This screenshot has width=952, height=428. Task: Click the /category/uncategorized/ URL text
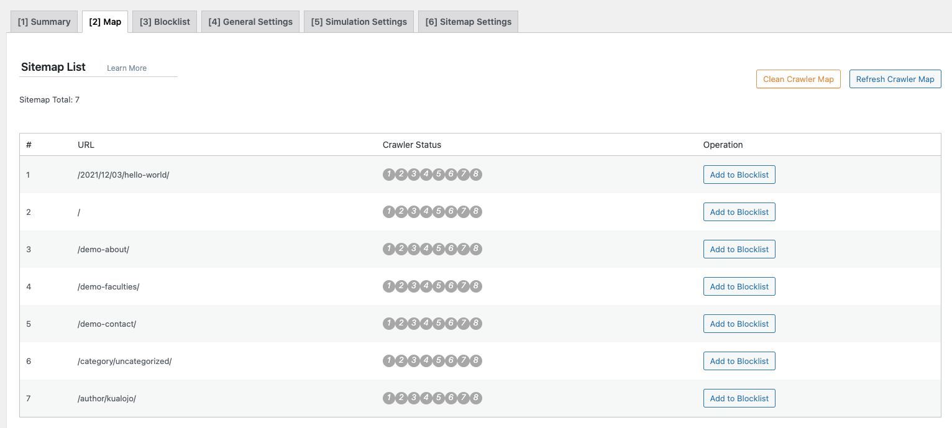pos(124,362)
